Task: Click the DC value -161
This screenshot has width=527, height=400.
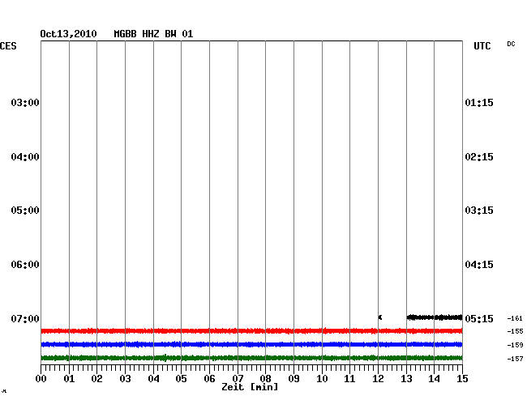Action: pyautogui.click(x=515, y=318)
